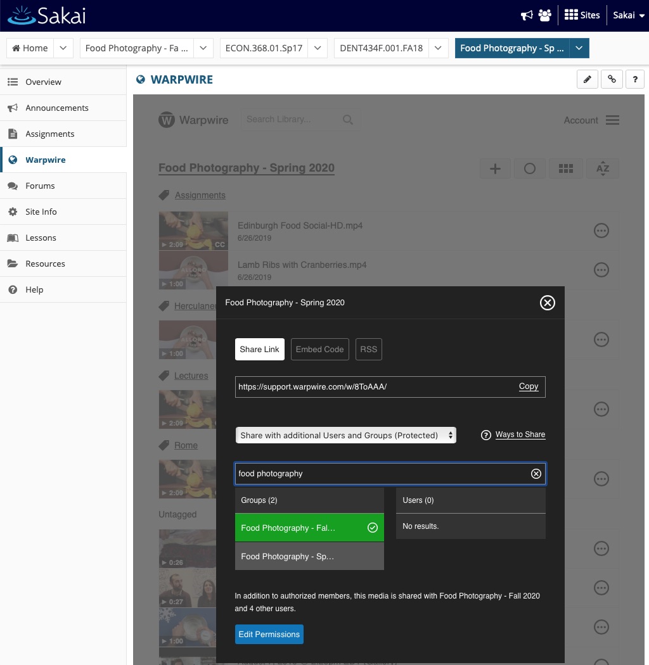Open the announcements megaphone icon in header
This screenshot has width=649, height=665.
click(x=527, y=15)
